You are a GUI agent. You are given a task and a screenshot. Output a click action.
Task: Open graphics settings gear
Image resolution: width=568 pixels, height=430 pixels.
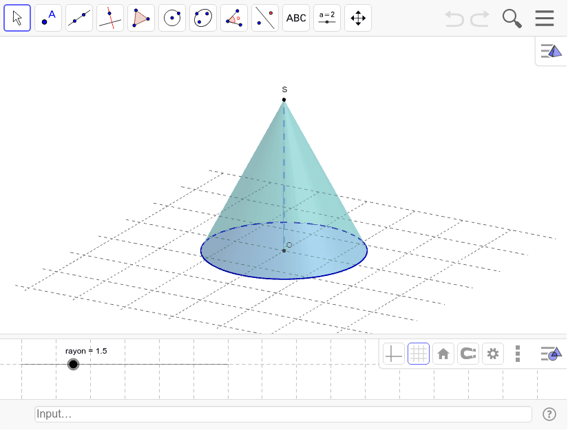[x=493, y=354]
